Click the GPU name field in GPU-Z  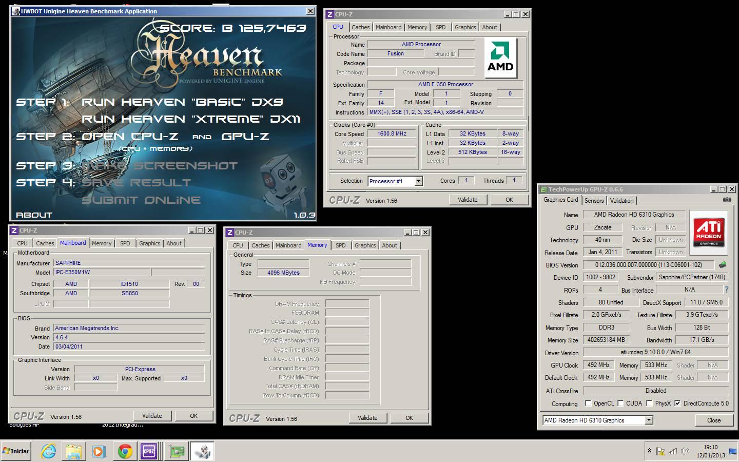point(634,215)
